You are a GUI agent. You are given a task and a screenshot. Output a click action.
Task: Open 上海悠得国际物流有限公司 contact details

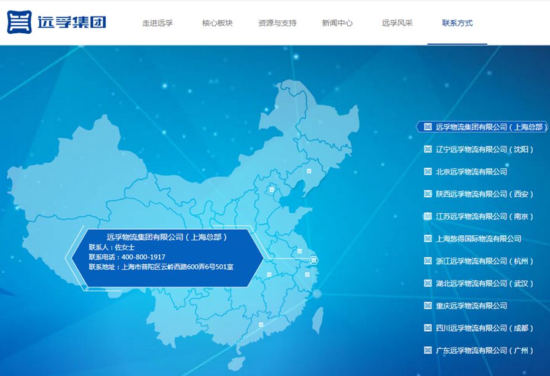click(x=479, y=239)
